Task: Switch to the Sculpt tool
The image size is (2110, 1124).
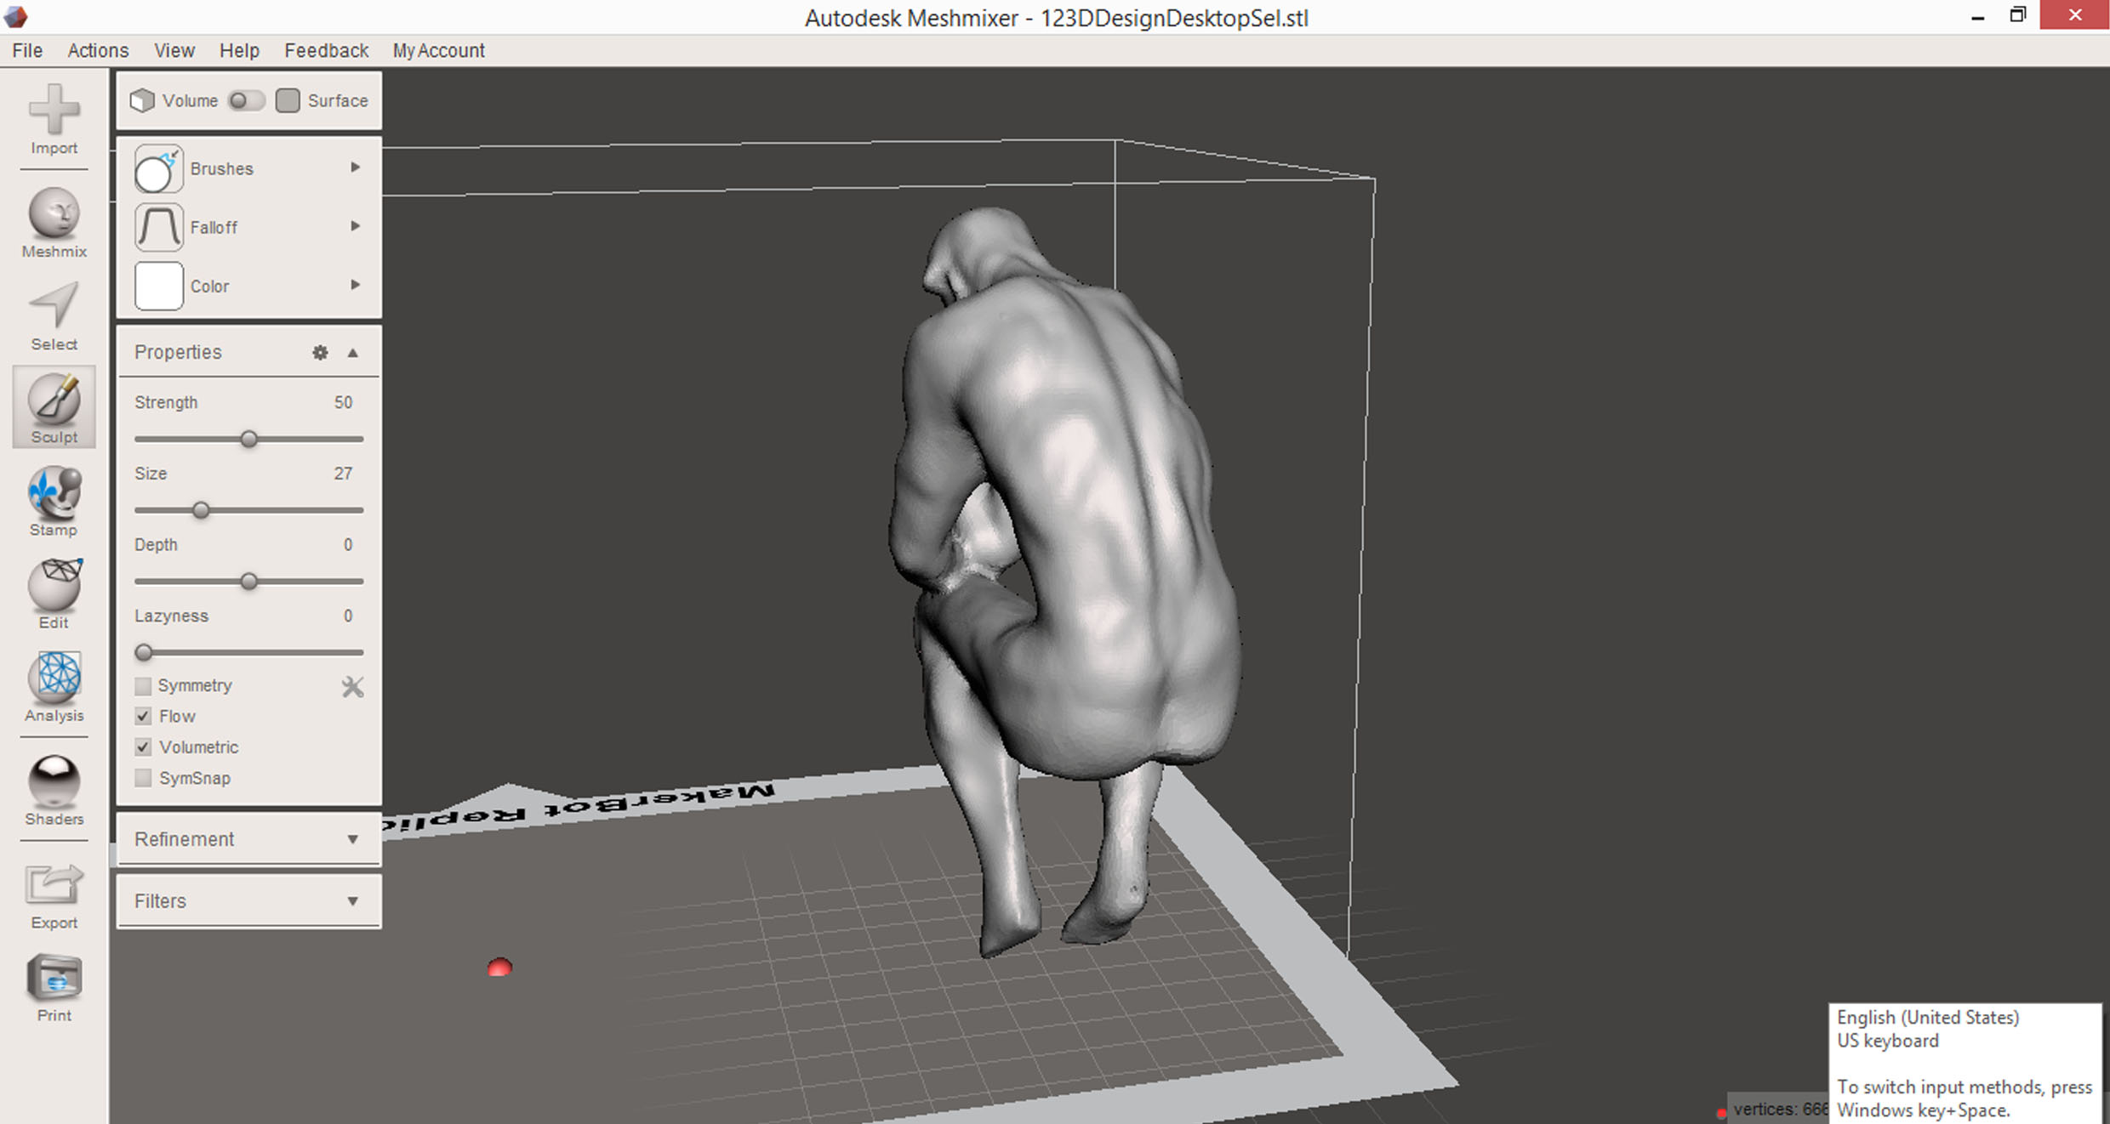Action: [x=54, y=407]
